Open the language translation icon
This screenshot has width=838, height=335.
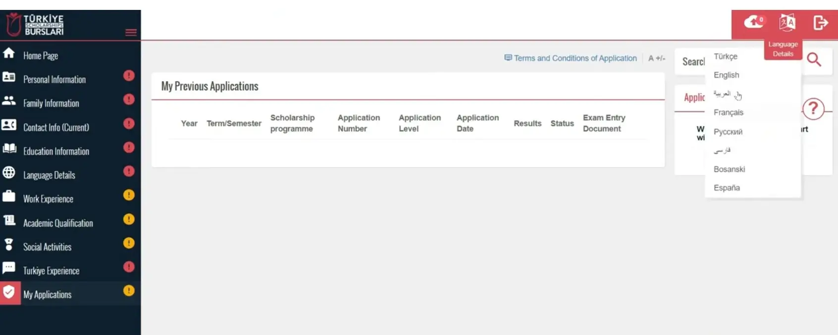(x=787, y=22)
